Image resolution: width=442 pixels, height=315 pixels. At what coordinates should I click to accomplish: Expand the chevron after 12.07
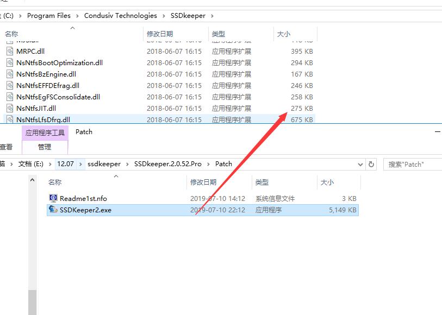[x=80, y=164]
